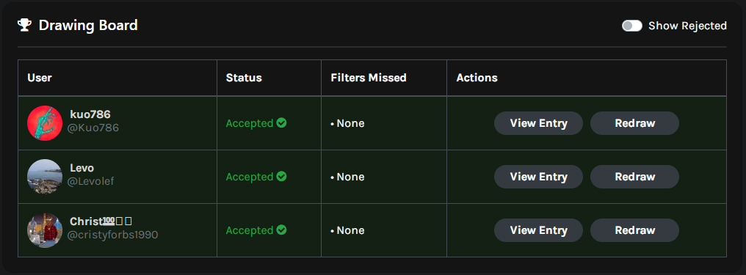View Entry for Levo
The height and width of the screenshot is (275, 746).
pos(538,177)
